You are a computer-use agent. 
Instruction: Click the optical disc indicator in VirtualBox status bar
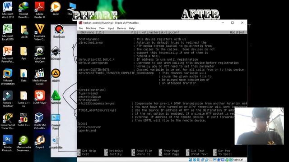tap(195, 160)
